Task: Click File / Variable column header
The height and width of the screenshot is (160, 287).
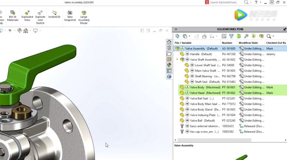Action: [183, 43]
